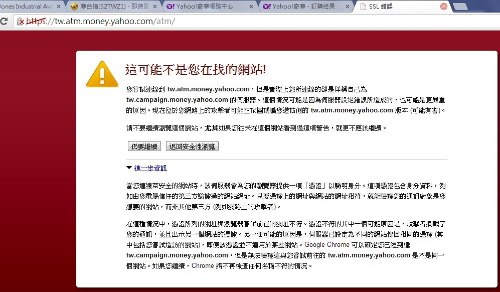
Task: Click the heading 這可能不是您在找的網站!
Action: [x=196, y=70]
